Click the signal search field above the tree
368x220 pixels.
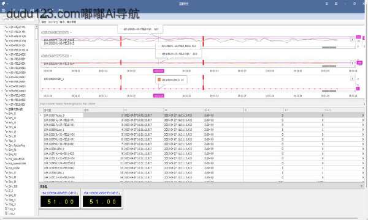coord(18,18)
